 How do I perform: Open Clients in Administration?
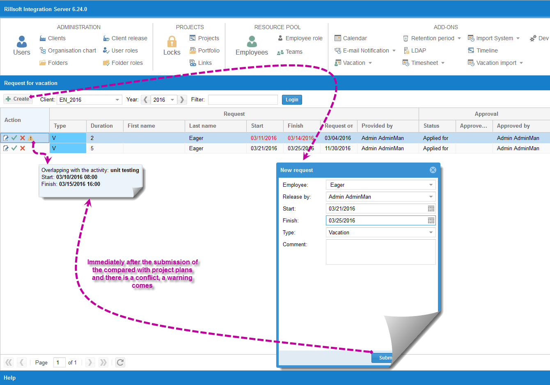tap(53, 38)
